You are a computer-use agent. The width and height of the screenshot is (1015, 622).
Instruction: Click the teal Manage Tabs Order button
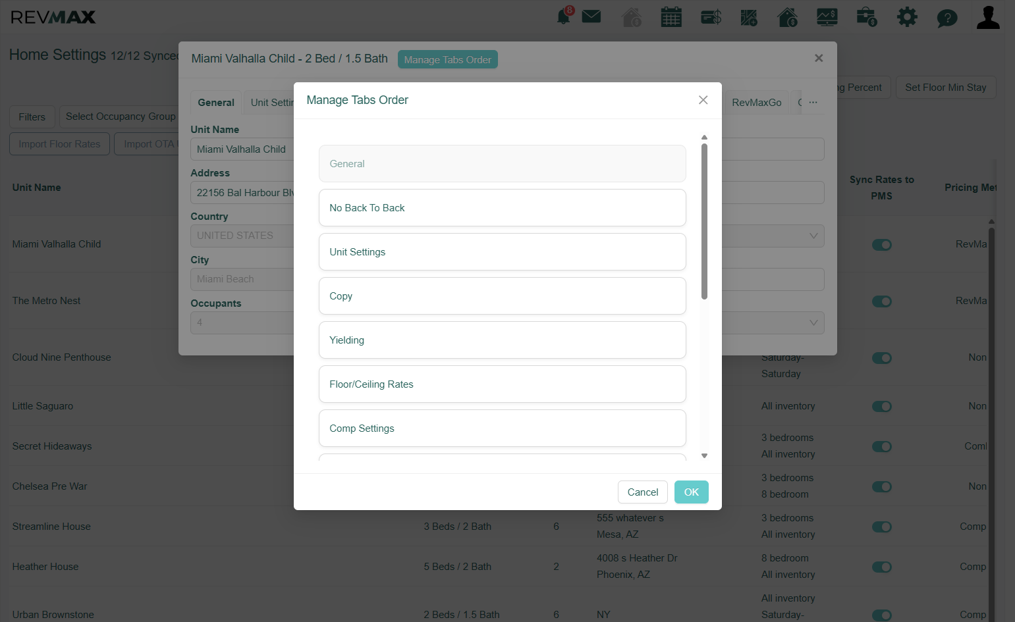[448, 60]
